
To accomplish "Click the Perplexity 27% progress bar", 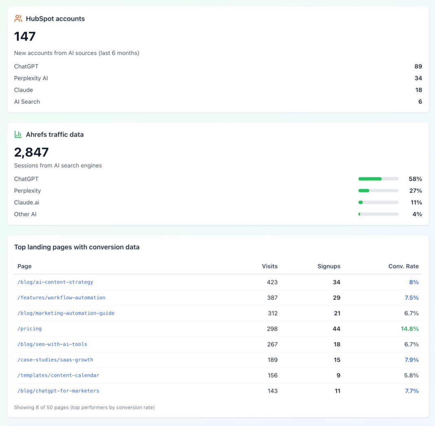I will (x=378, y=191).
